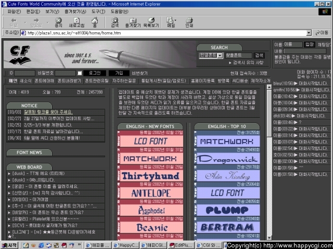The image size is (333, 249).
Task: Open the 도구(T) menu
Action: point(98,11)
